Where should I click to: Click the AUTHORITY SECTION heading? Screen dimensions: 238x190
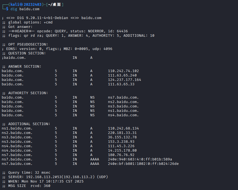[28, 93]
